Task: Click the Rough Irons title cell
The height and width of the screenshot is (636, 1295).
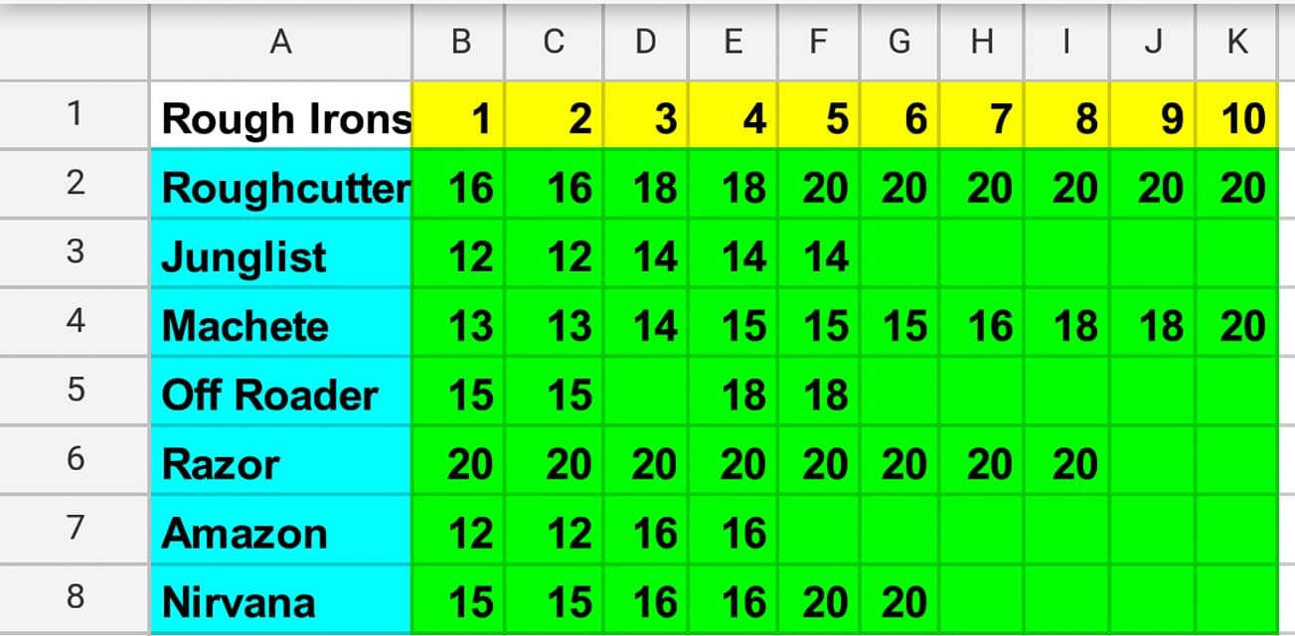Action: pos(281,118)
